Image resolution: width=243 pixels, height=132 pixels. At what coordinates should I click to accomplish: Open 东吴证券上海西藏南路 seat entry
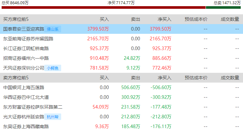tap(26, 126)
